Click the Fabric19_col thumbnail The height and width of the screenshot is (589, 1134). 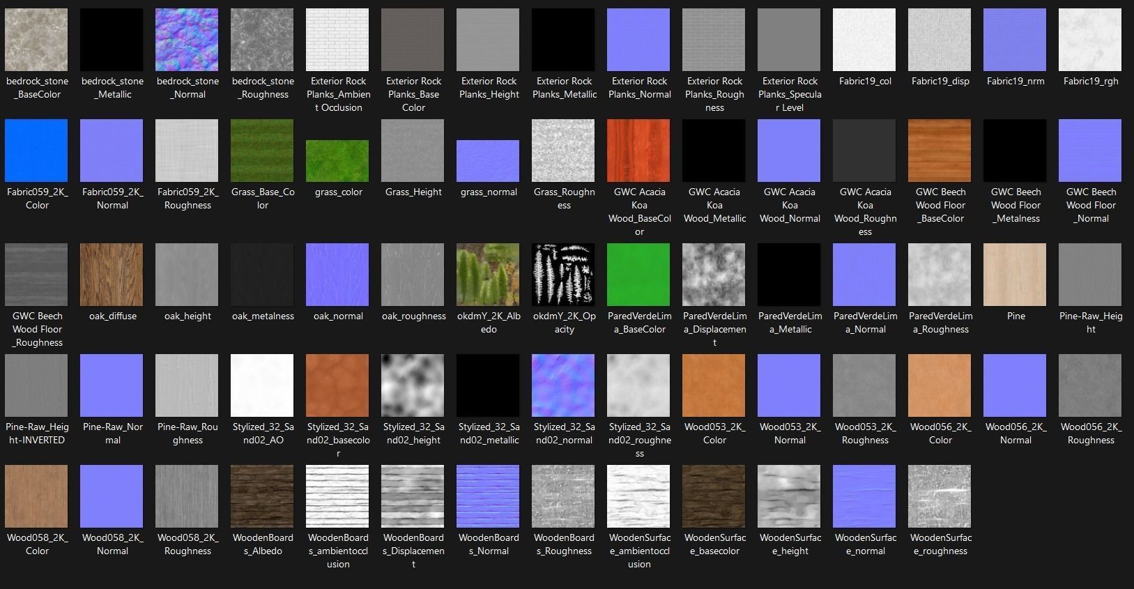(x=864, y=40)
